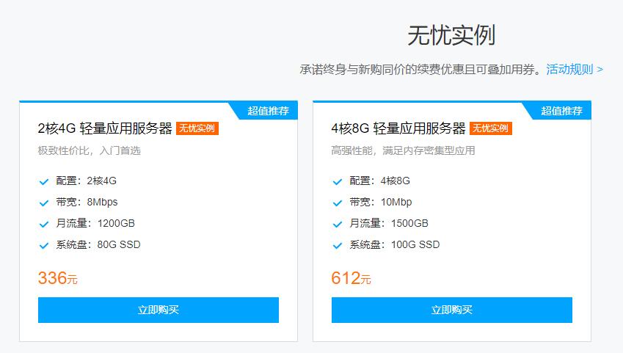This screenshot has width=623, height=353.
Task: Click the 无忧实例 tag on 2核4G card
Action: point(197,128)
